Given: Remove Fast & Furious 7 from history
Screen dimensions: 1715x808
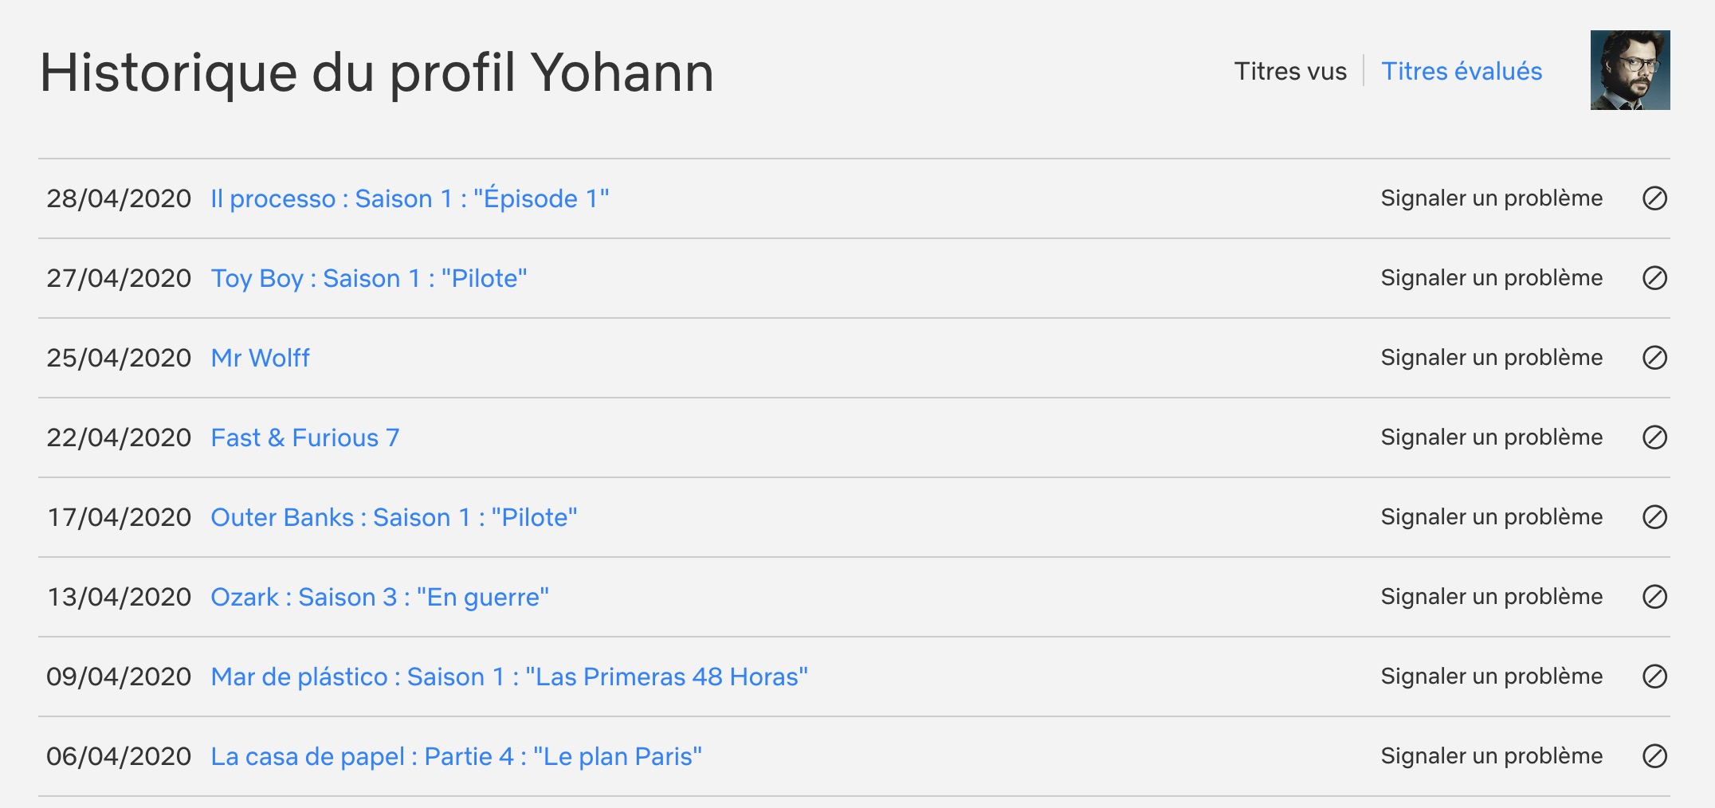Looking at the screenshot, I should tap(1654, 437).
